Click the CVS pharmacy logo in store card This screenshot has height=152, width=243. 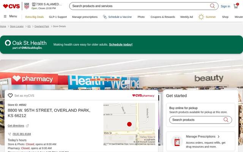143,95
